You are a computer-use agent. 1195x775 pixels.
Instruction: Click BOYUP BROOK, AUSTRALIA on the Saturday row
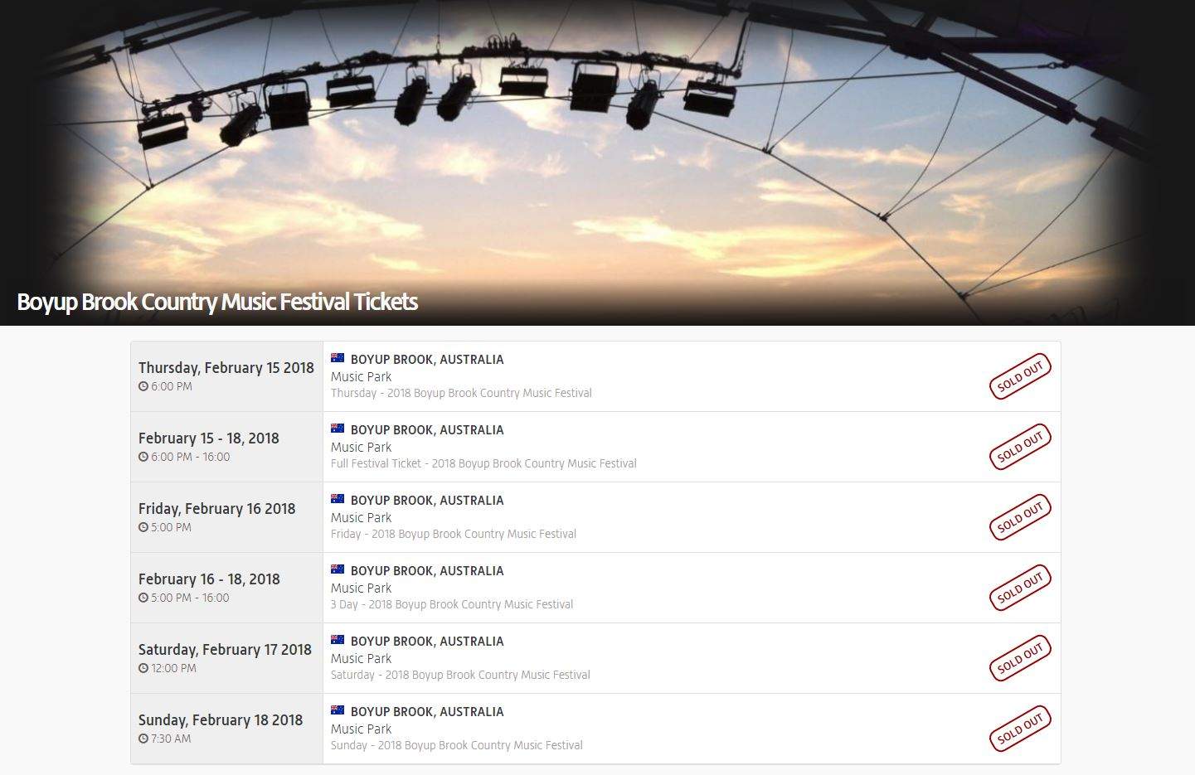click(427, 641)
